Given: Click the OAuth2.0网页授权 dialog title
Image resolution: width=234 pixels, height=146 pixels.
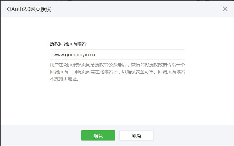Looking at the screenshot, I should click(x=29, y=9).
